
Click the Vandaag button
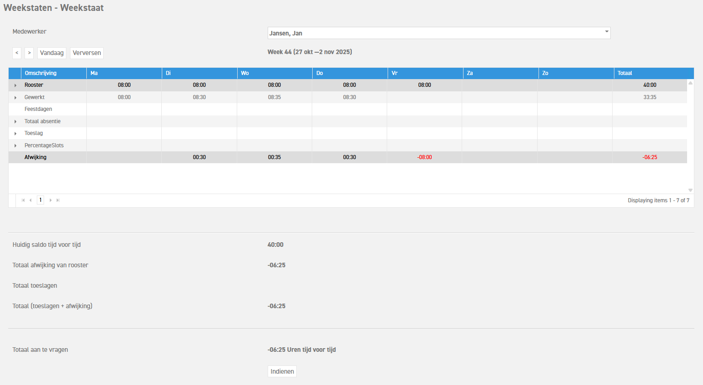52,53
